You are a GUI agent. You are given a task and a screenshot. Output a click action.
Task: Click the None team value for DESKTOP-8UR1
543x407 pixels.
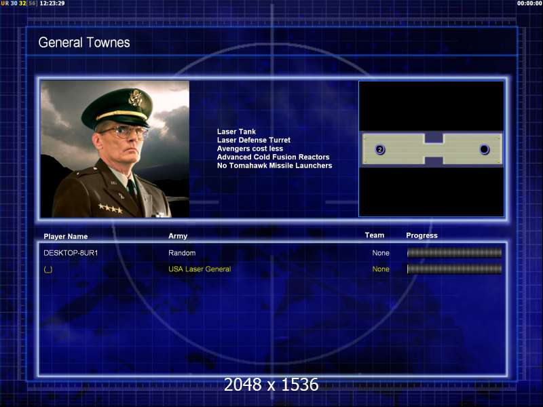click(x=381, y=253)
